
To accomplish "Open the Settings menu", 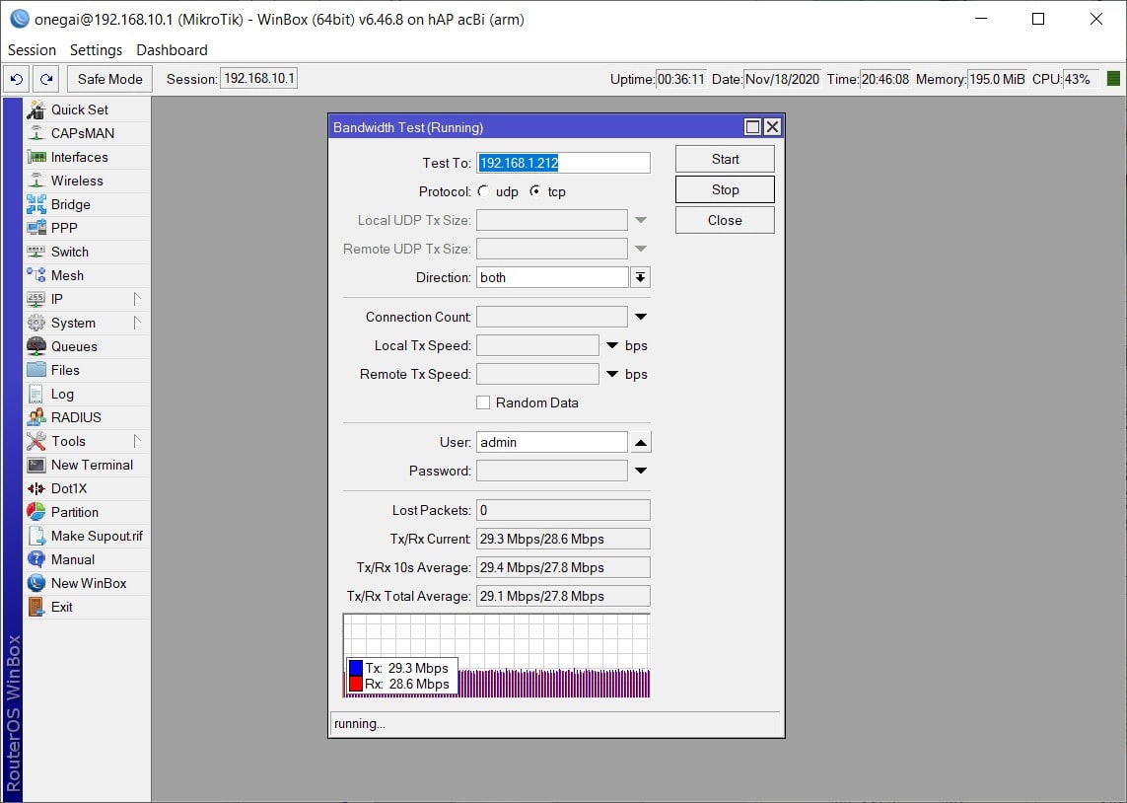I will (x=96, y=49).
